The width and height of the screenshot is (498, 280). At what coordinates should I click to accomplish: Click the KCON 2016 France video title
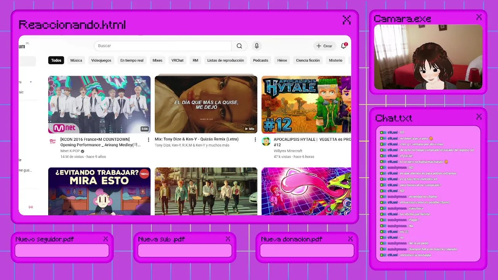pyautogui.click(x=100, y=142)
